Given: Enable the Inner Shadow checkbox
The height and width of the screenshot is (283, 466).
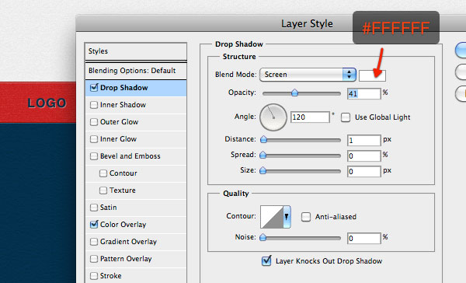Looking at the screenshot, I should (x=94, y=105).
